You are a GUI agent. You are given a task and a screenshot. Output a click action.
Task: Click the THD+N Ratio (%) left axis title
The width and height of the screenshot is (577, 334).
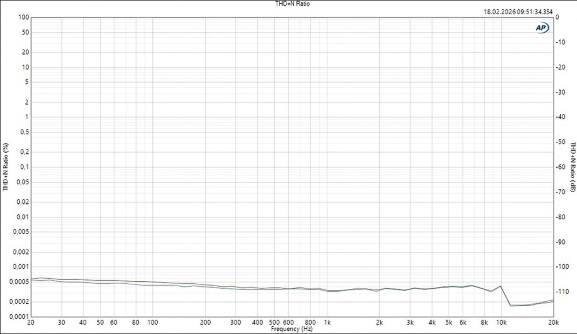click(5, 167)
